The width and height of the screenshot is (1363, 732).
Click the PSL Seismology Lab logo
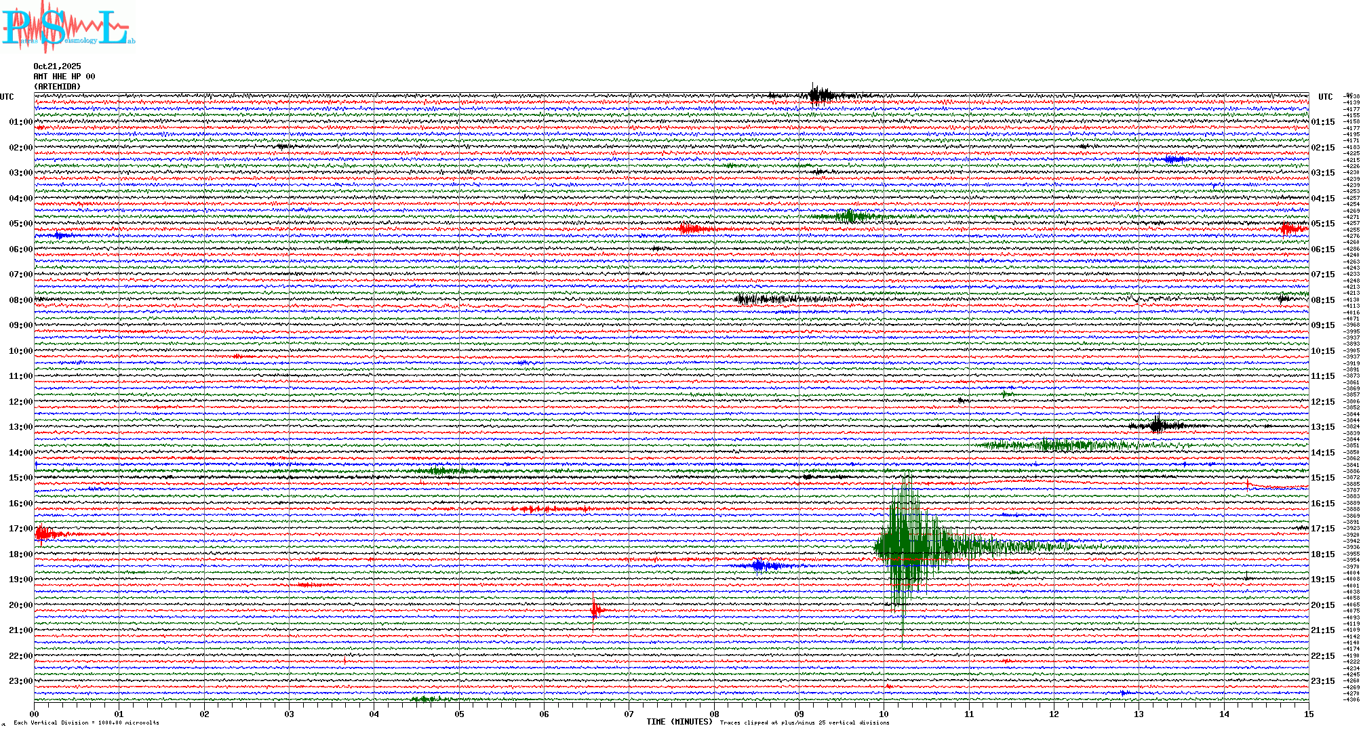click(68, 27)
